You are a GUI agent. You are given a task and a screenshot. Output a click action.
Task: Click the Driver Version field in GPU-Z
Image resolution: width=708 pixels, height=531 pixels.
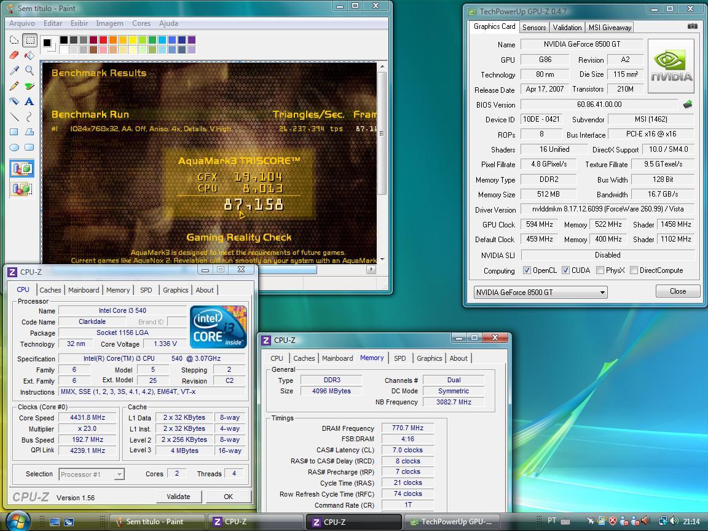607,209
